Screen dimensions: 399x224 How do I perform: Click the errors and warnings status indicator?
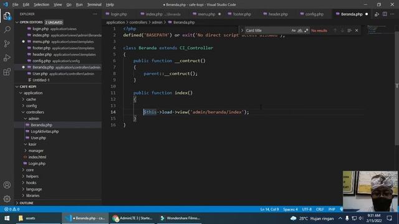12,209
